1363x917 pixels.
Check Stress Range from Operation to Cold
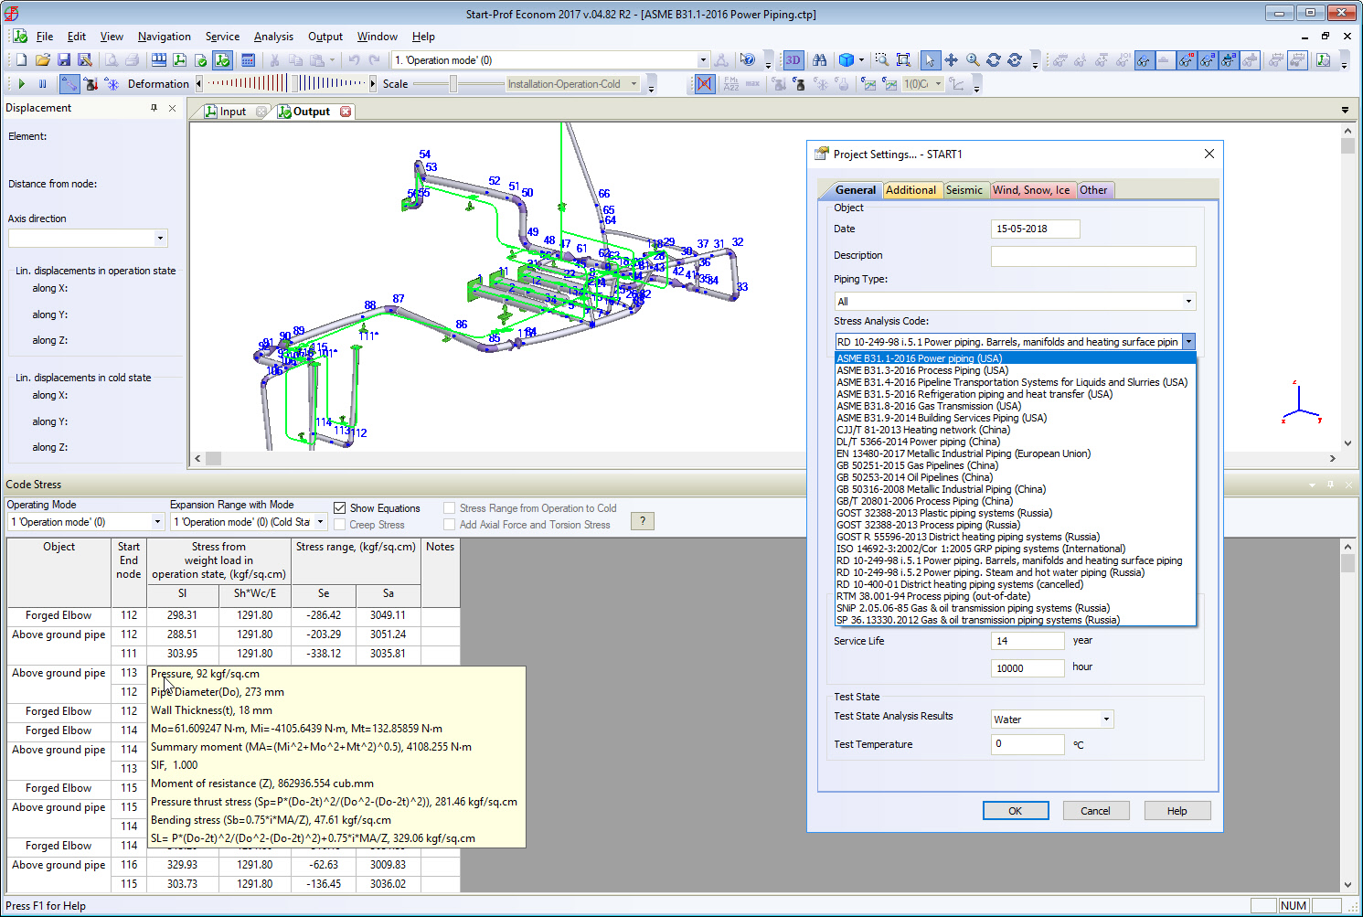pyautogui.click(x=450, y=508)
